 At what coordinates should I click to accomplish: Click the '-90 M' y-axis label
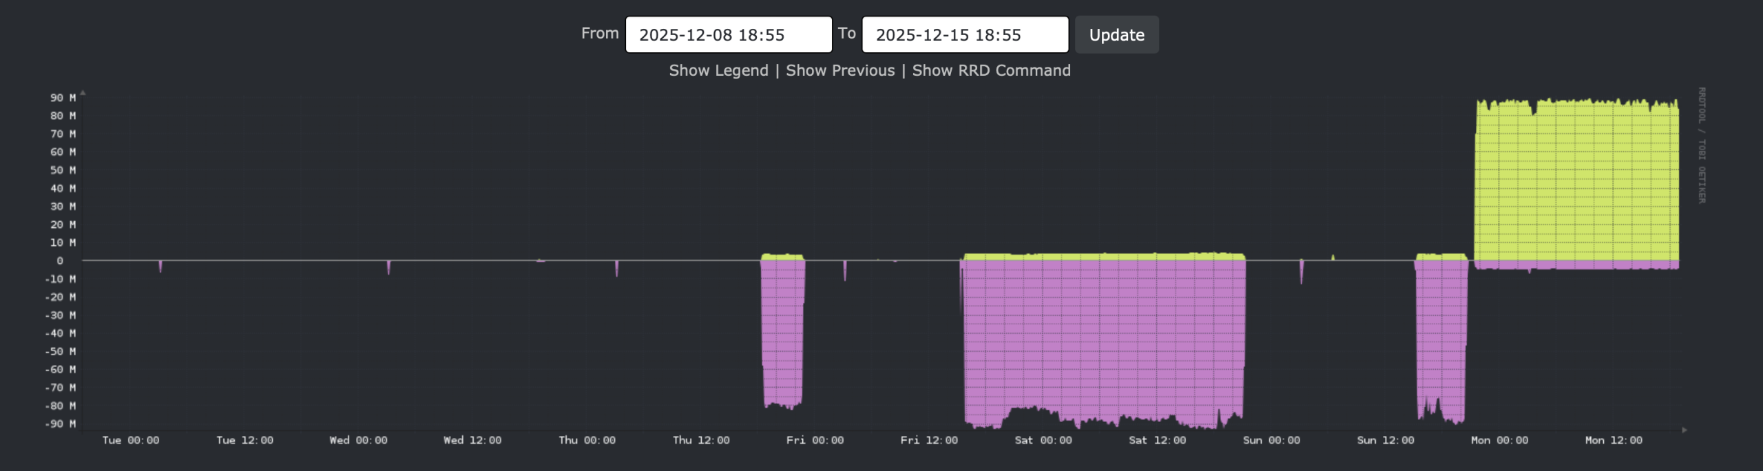click(61, 424)
